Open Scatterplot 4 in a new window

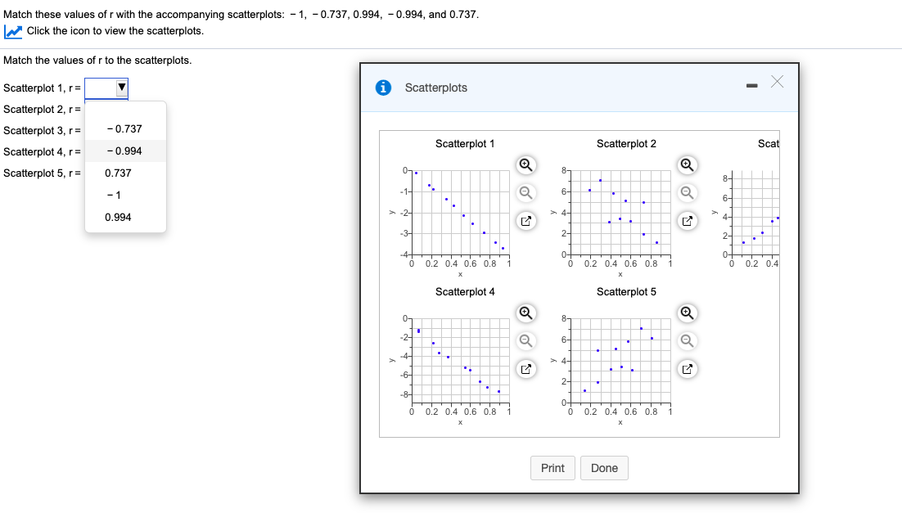pos(525,369)
